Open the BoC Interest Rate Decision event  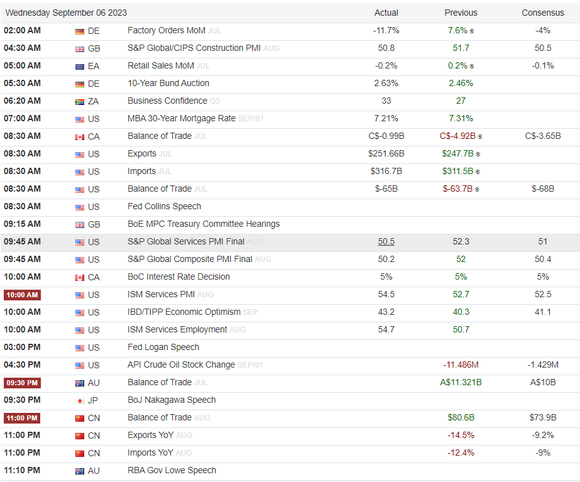pyautogui.click(x=178, y=277)
